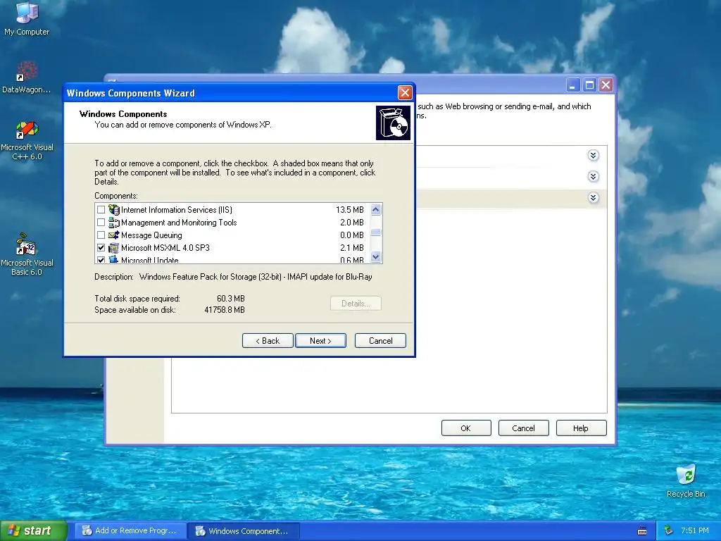721x541 pixels.
Task: Click the components list scroll-down arrow
Action: click(376, 256)
